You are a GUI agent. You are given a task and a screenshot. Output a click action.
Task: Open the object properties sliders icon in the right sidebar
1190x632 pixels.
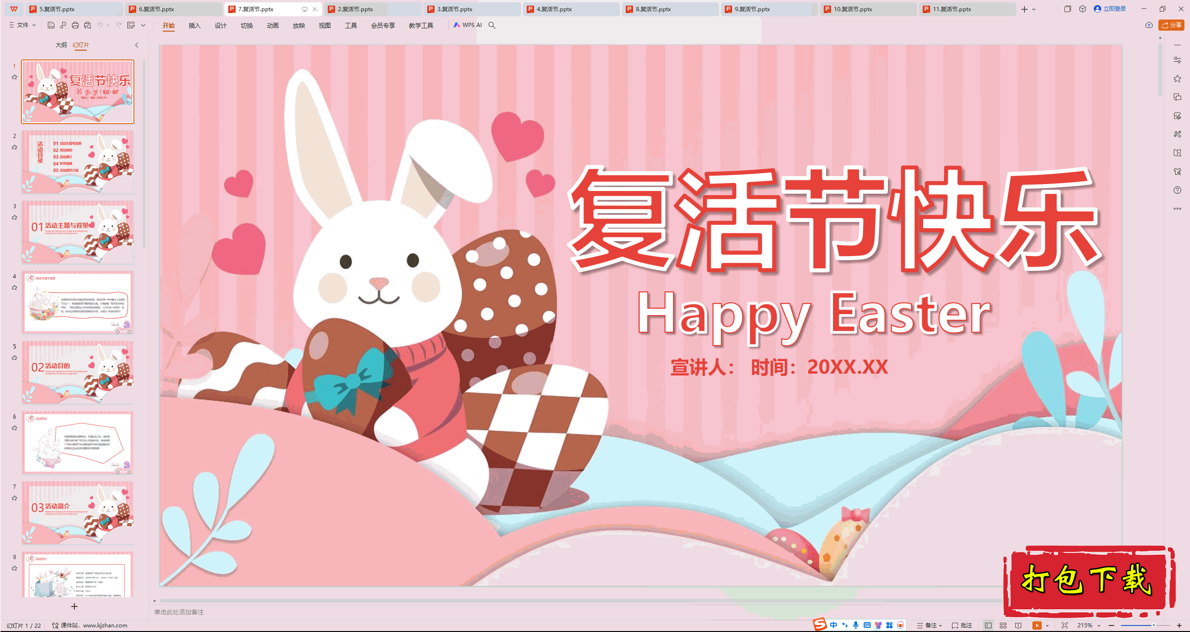[x=1177, y=60]
